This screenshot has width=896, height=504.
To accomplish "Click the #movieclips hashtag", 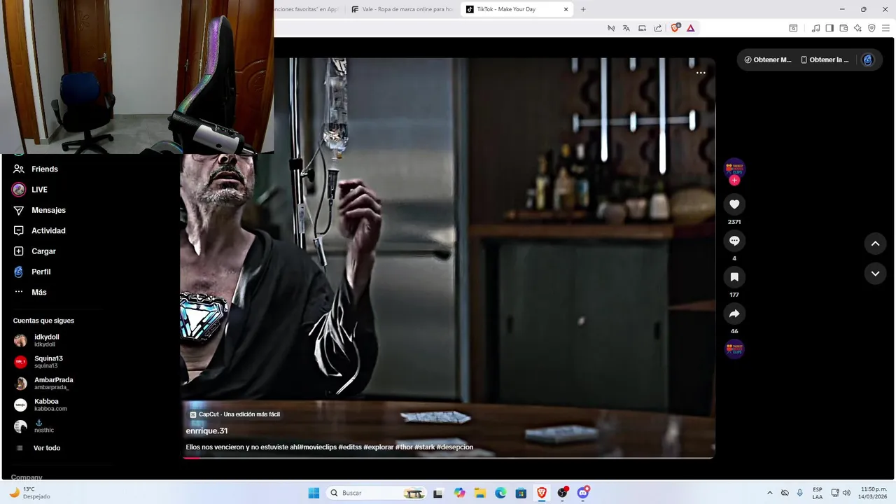I will [317, 447].
